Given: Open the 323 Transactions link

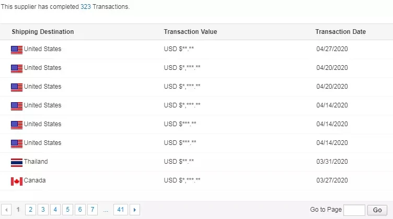Looking at the screenshot, I should point(86,7).
